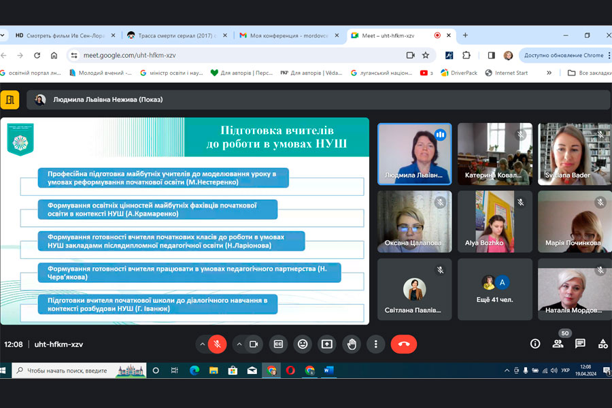
Task: Unmute the red microphone button
Action: [x=218, y=344]
